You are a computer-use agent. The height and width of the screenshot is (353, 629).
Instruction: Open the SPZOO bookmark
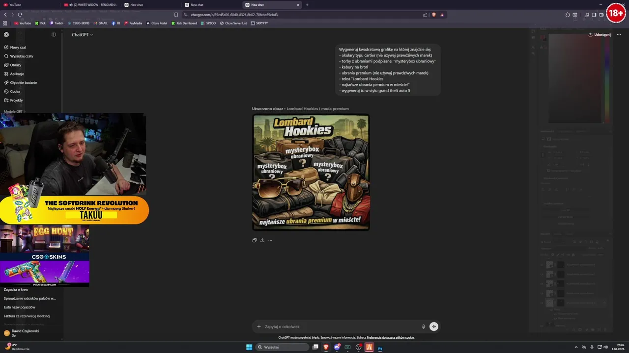[x=208, y=23]
